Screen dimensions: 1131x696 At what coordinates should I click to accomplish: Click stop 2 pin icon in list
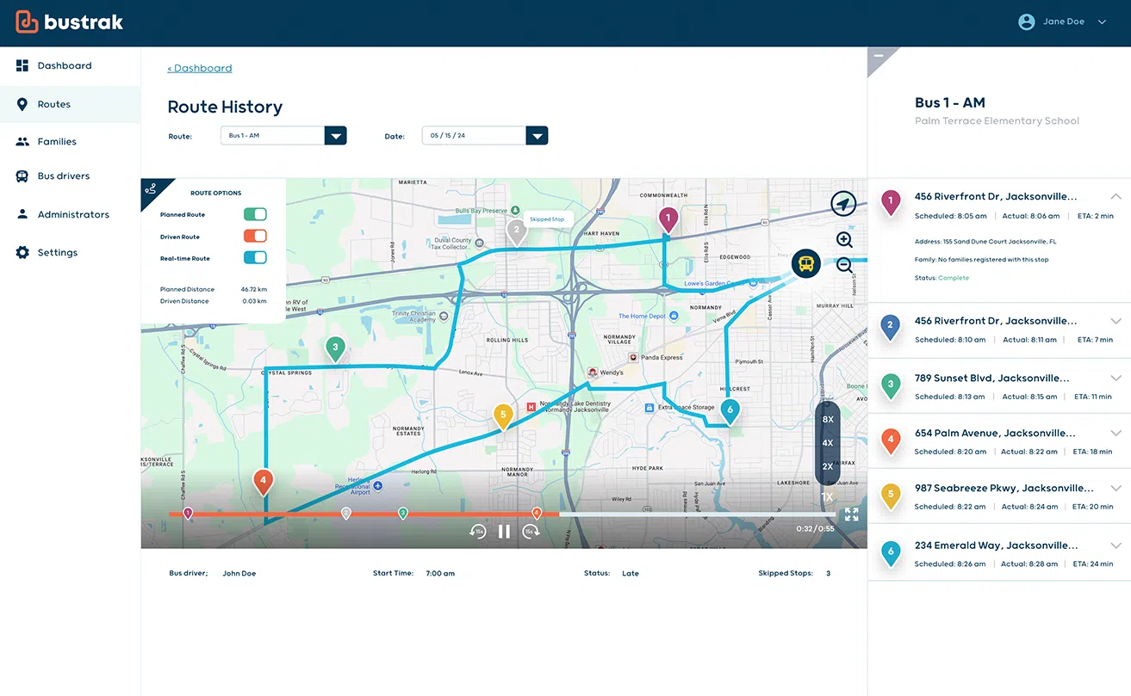click(891, 327)
